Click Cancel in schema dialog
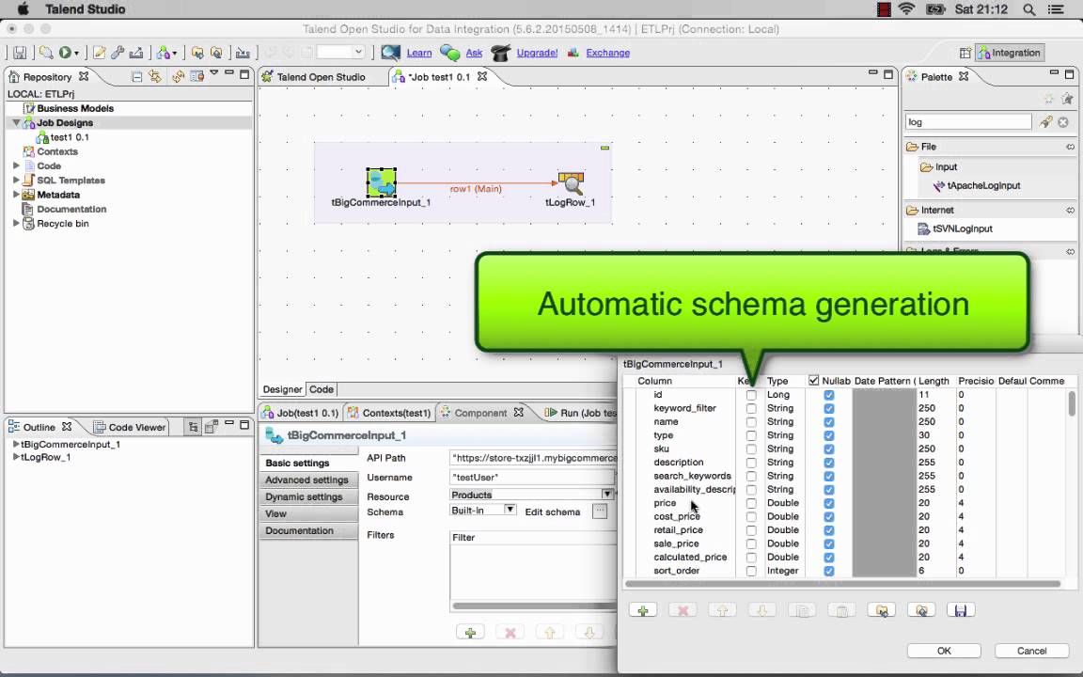 [1031, 651]
